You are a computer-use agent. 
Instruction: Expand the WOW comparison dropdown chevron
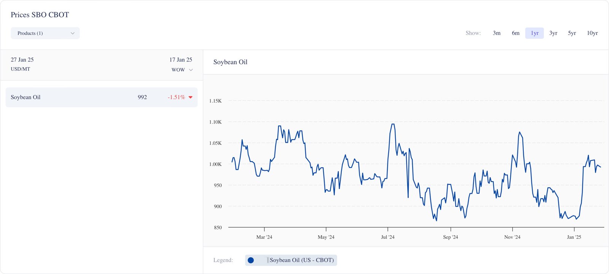coord(191,70)
